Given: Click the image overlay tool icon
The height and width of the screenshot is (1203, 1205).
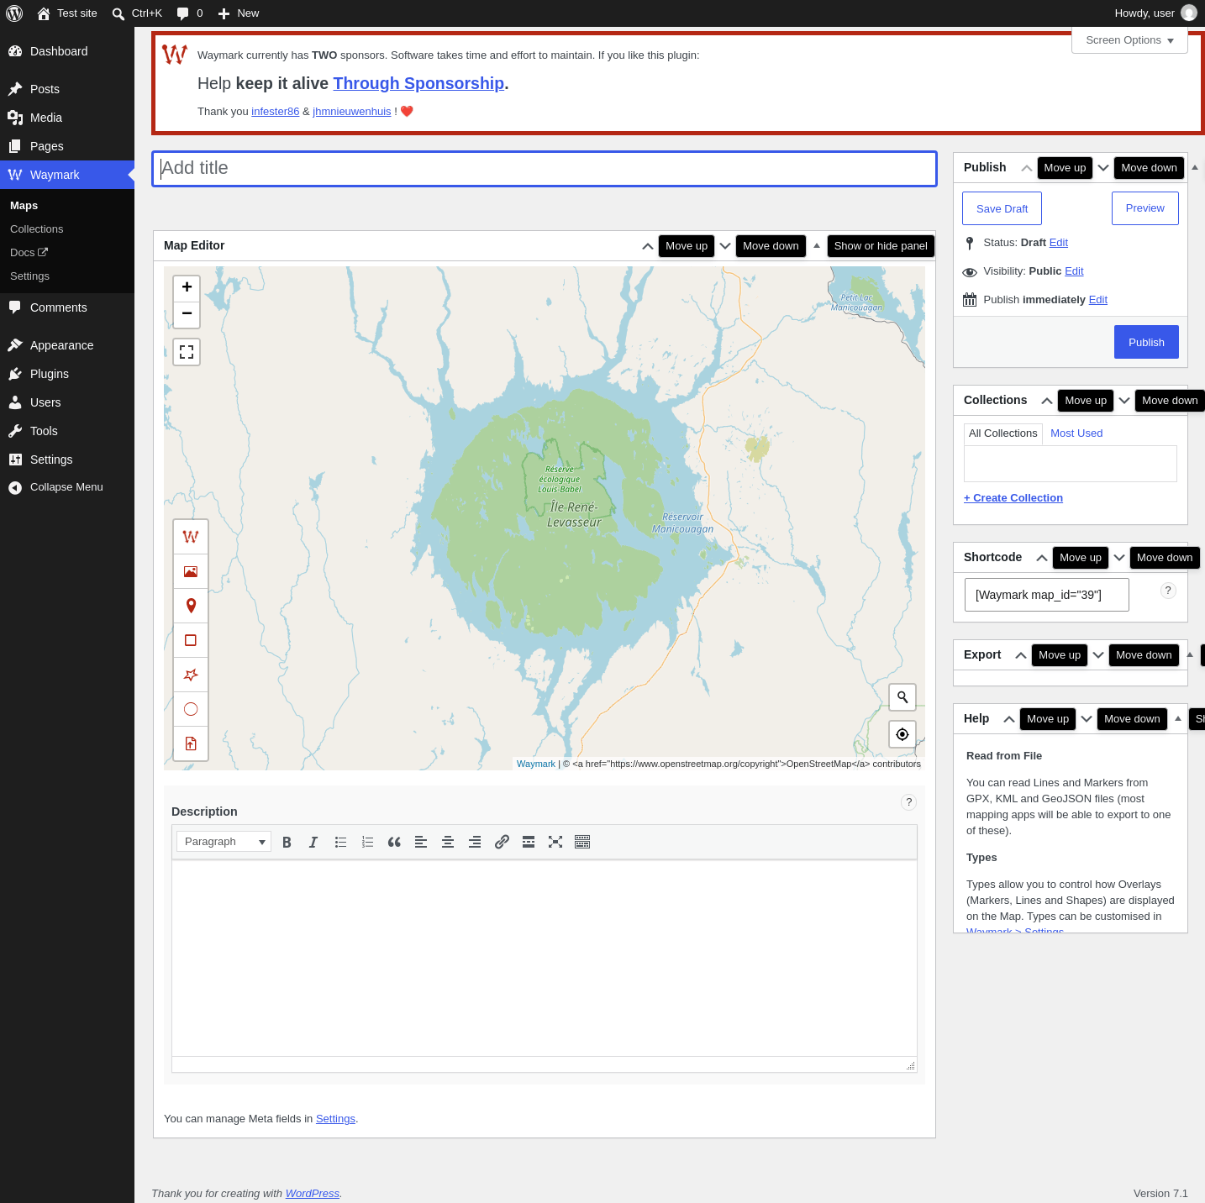Looking at the screenshot, I should pos(191,571).
